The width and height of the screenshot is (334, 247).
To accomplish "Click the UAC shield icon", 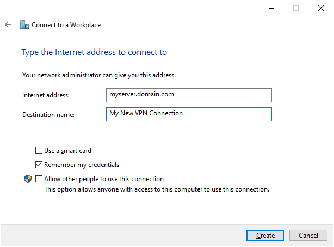I will coord(28,179).
